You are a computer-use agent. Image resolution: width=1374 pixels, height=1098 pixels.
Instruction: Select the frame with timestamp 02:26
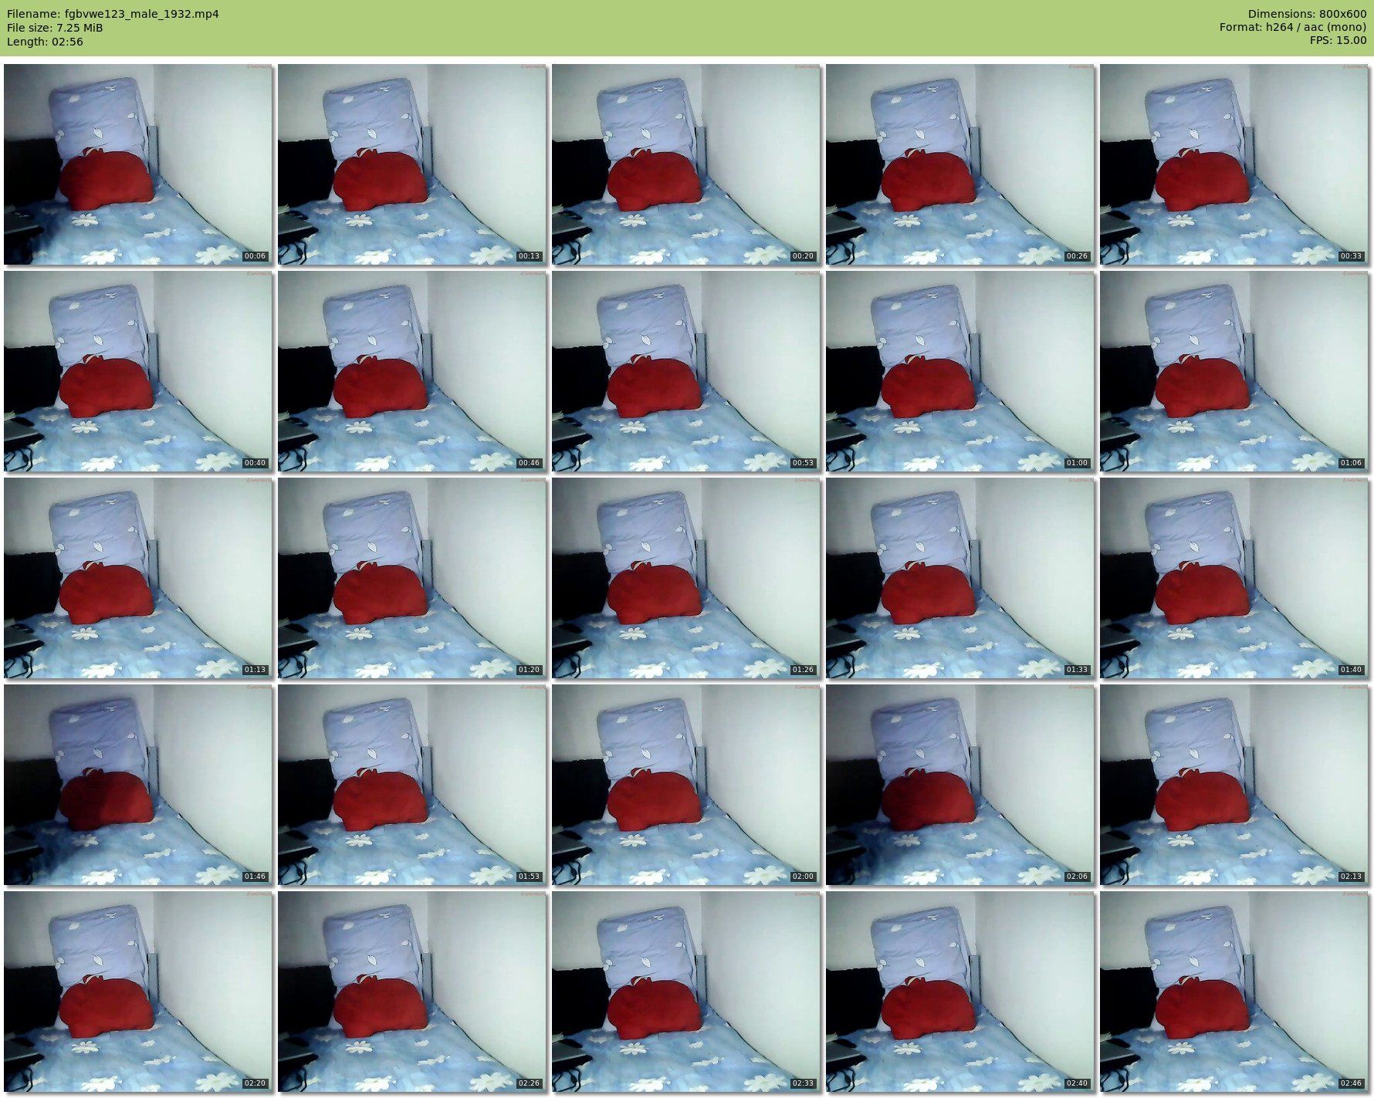(x=412, y=992)
